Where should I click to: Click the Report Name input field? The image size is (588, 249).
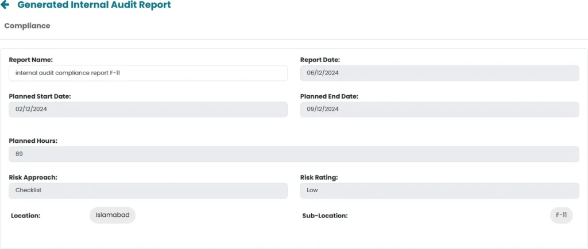point(148,73)
